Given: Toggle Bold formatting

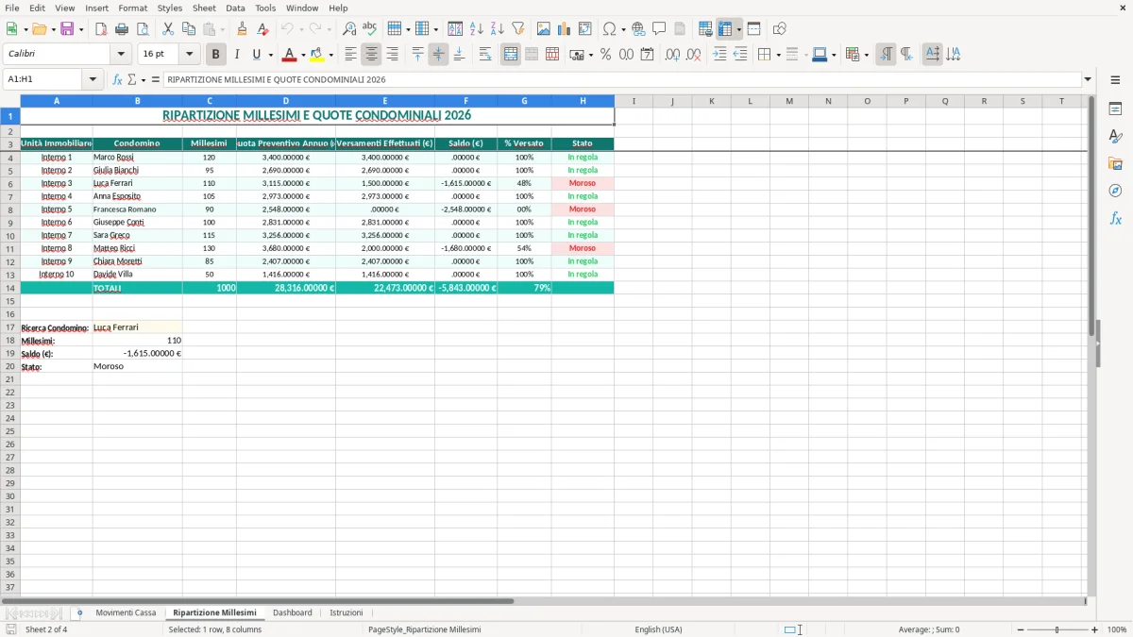Looking at the screenshot, I should (216, 55).
